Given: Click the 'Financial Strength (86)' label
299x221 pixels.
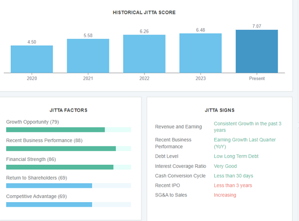Looking at the screenshot, I should coord(31,159).
